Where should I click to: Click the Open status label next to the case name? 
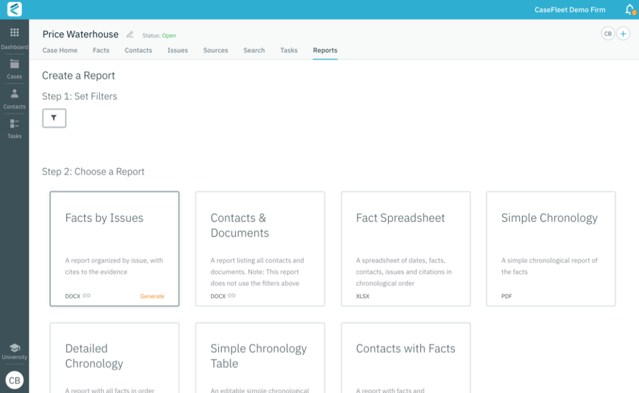[x=168, y=36]
